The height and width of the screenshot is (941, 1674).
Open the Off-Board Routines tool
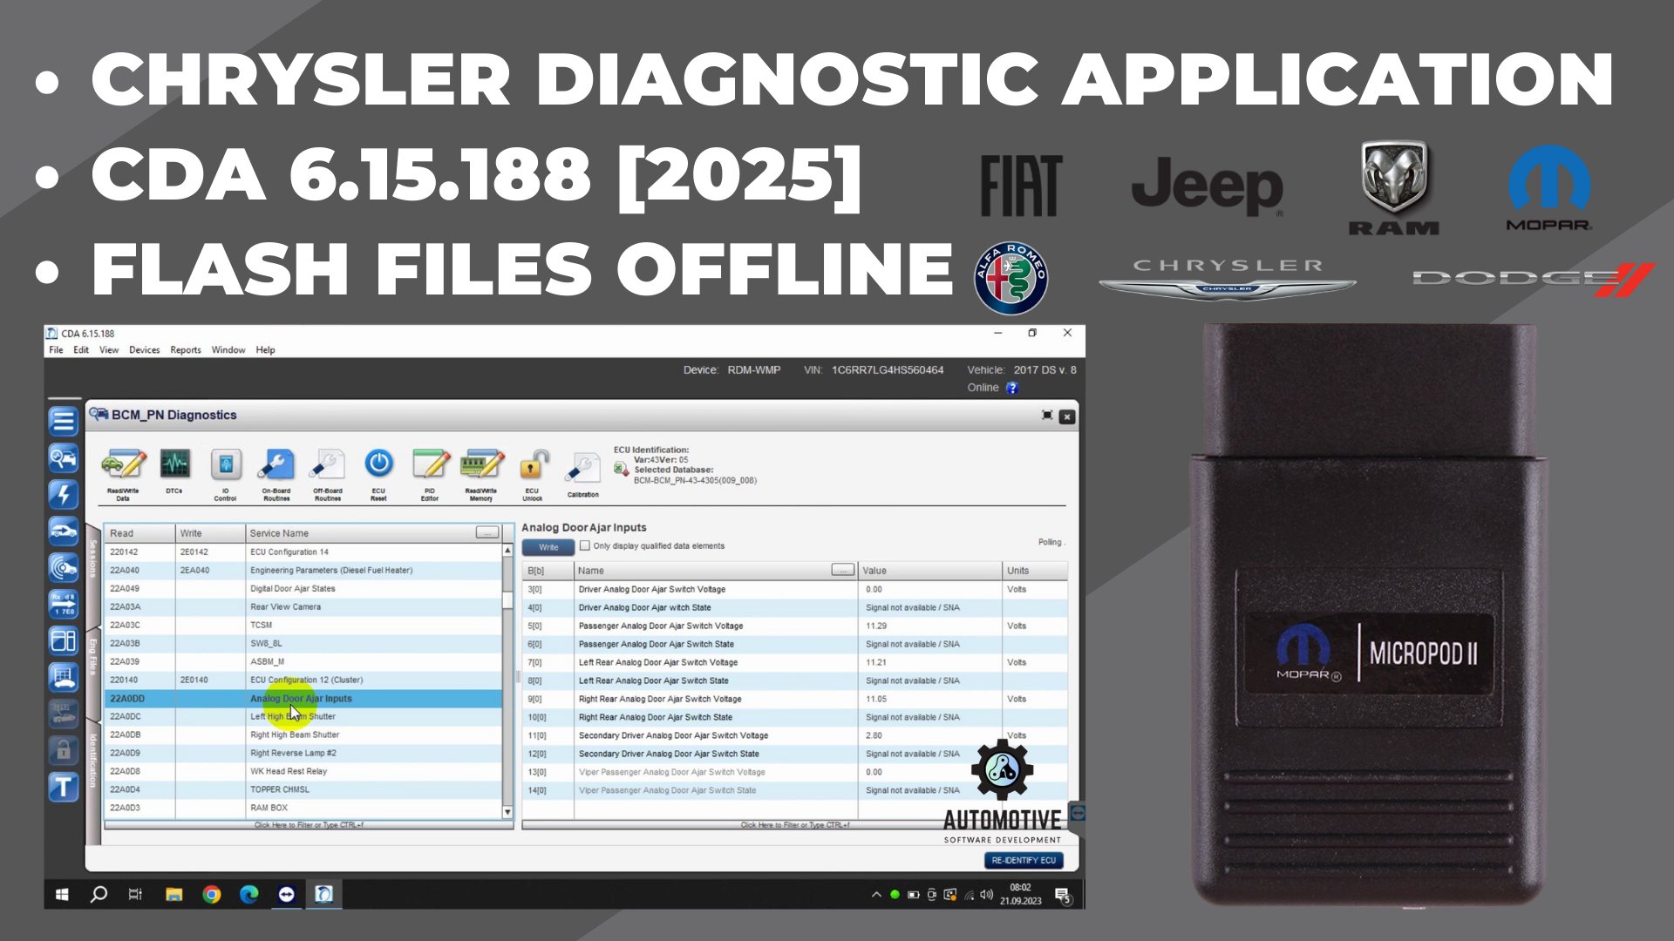click(x=328, y=474)
